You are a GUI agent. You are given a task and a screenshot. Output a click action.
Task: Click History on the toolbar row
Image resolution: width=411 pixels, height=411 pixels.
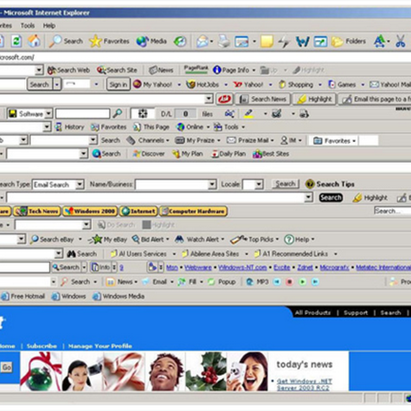69,127
